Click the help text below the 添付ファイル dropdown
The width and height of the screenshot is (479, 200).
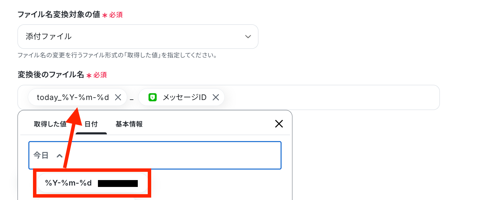(x=117, y=55)
